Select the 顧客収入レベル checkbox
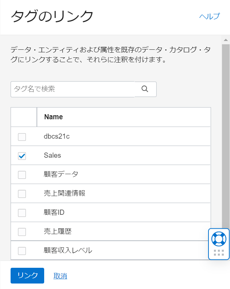 pos(22,251)
